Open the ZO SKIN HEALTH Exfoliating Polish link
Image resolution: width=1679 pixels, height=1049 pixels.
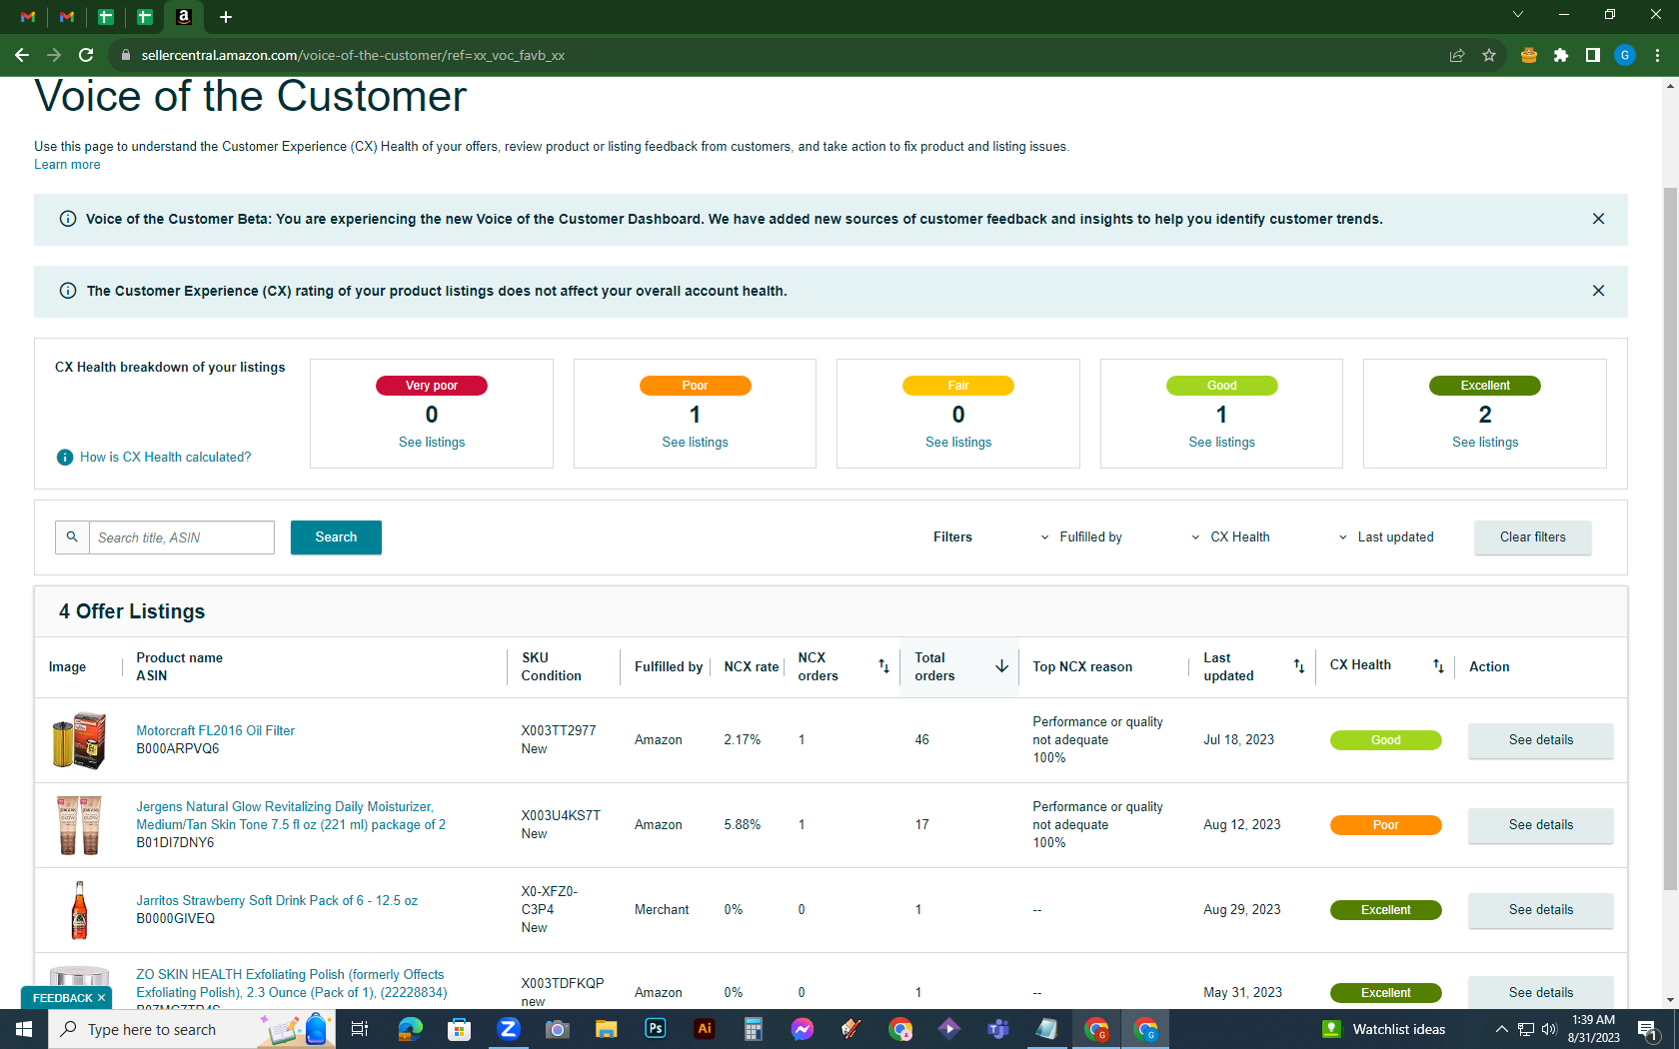click(x=292, y=984)
